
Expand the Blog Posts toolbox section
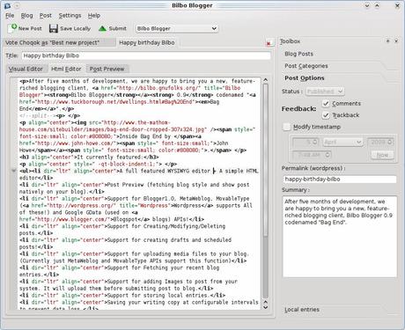point(298,54)
